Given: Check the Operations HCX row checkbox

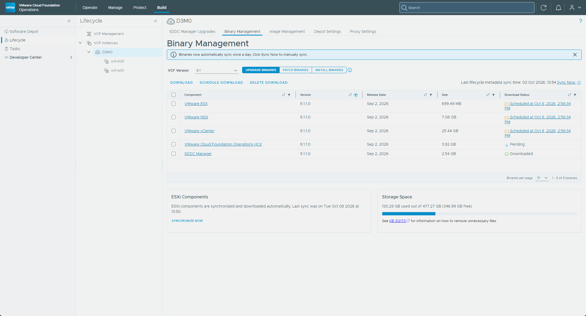Looking at the screenshot, I should tap(174, 144).
